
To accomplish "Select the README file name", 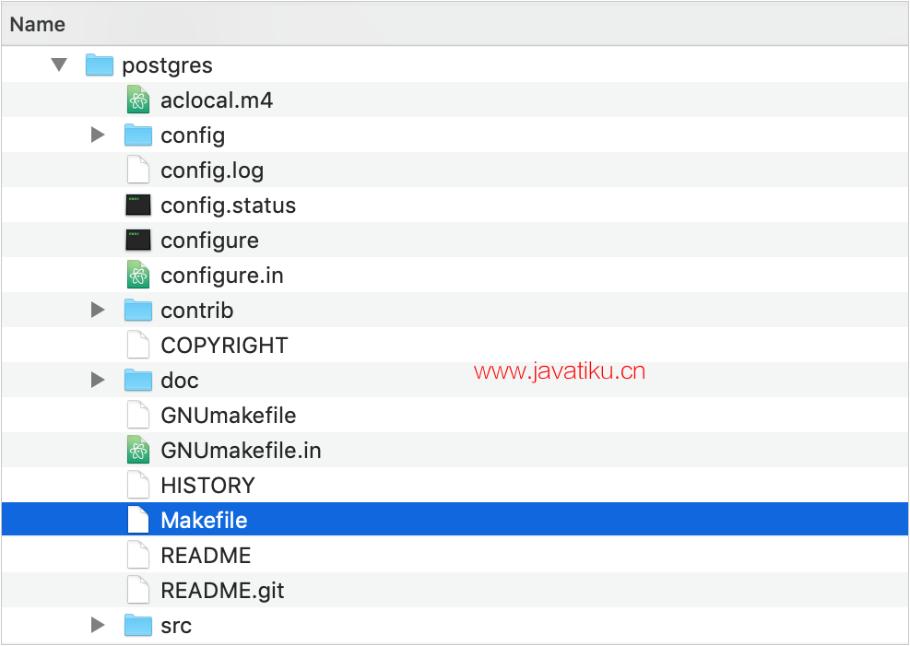I will (x=206, y=556).
